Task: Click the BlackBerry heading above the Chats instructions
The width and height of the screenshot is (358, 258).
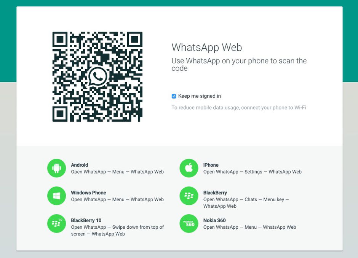Action: pyautogui.click(x=215, y=193)
